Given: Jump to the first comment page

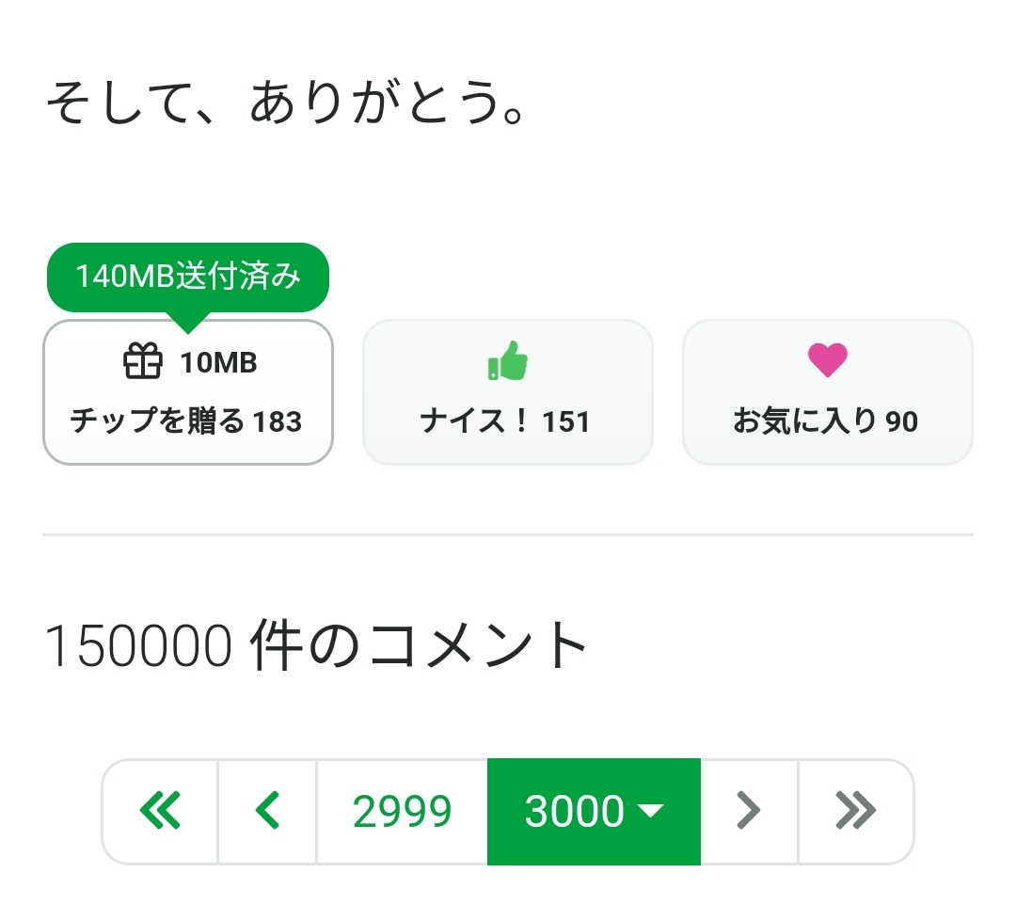Looking at the screenshot, I should (160, 811).
